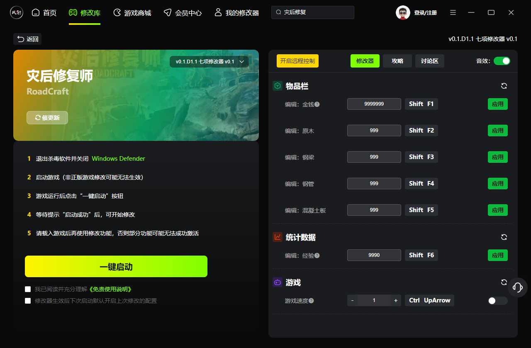This screenshot has height=348, width=531.
Task: Click v0.1.D1.1 七项修改器 text top right
Action: (482, 39)
